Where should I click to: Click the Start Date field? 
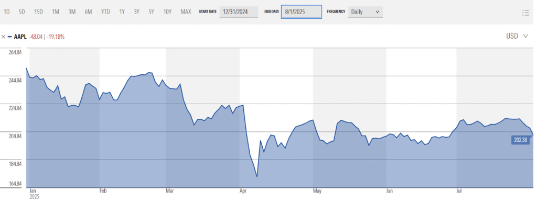(x=239, y=12)
